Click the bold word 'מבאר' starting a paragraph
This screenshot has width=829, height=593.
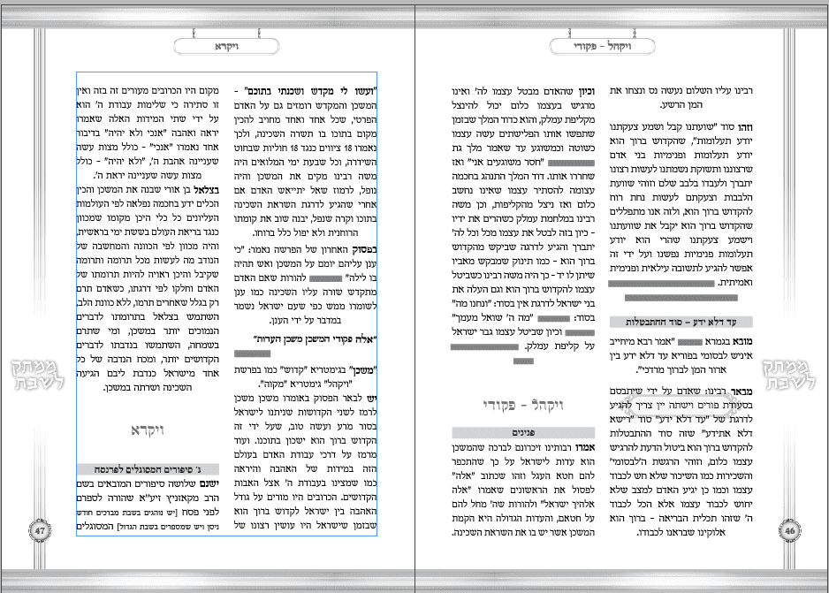(x=742, y=392)
